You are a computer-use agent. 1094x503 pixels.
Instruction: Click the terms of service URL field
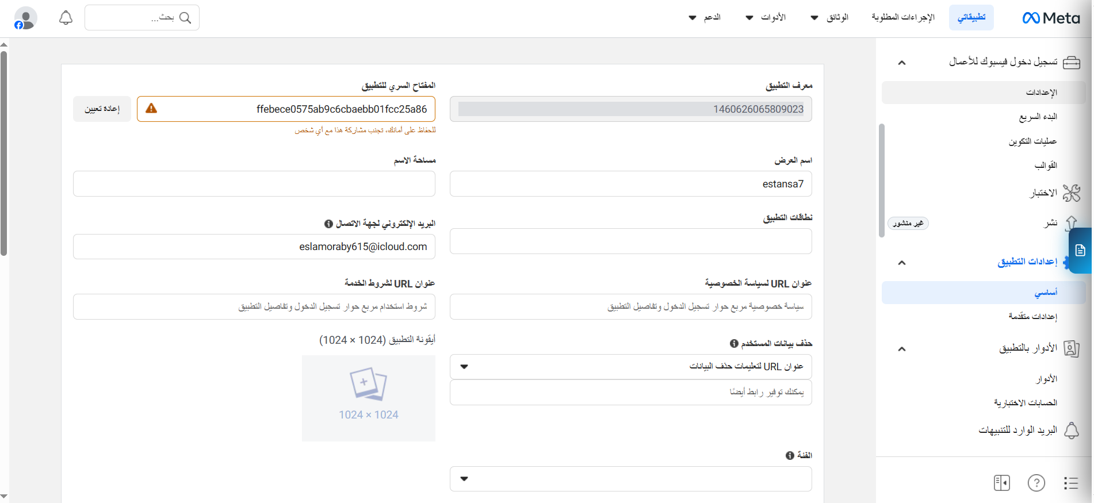click(254, 307)
